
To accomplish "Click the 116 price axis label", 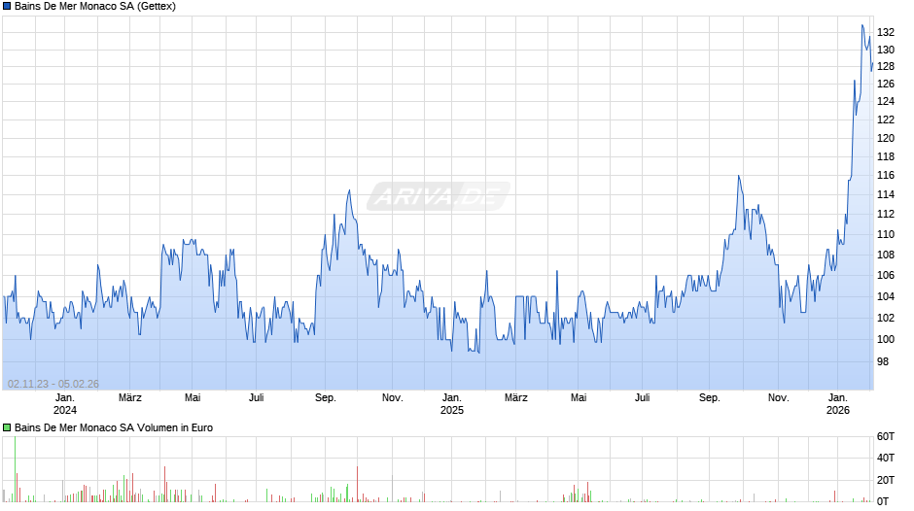I will tap(886, 176).
